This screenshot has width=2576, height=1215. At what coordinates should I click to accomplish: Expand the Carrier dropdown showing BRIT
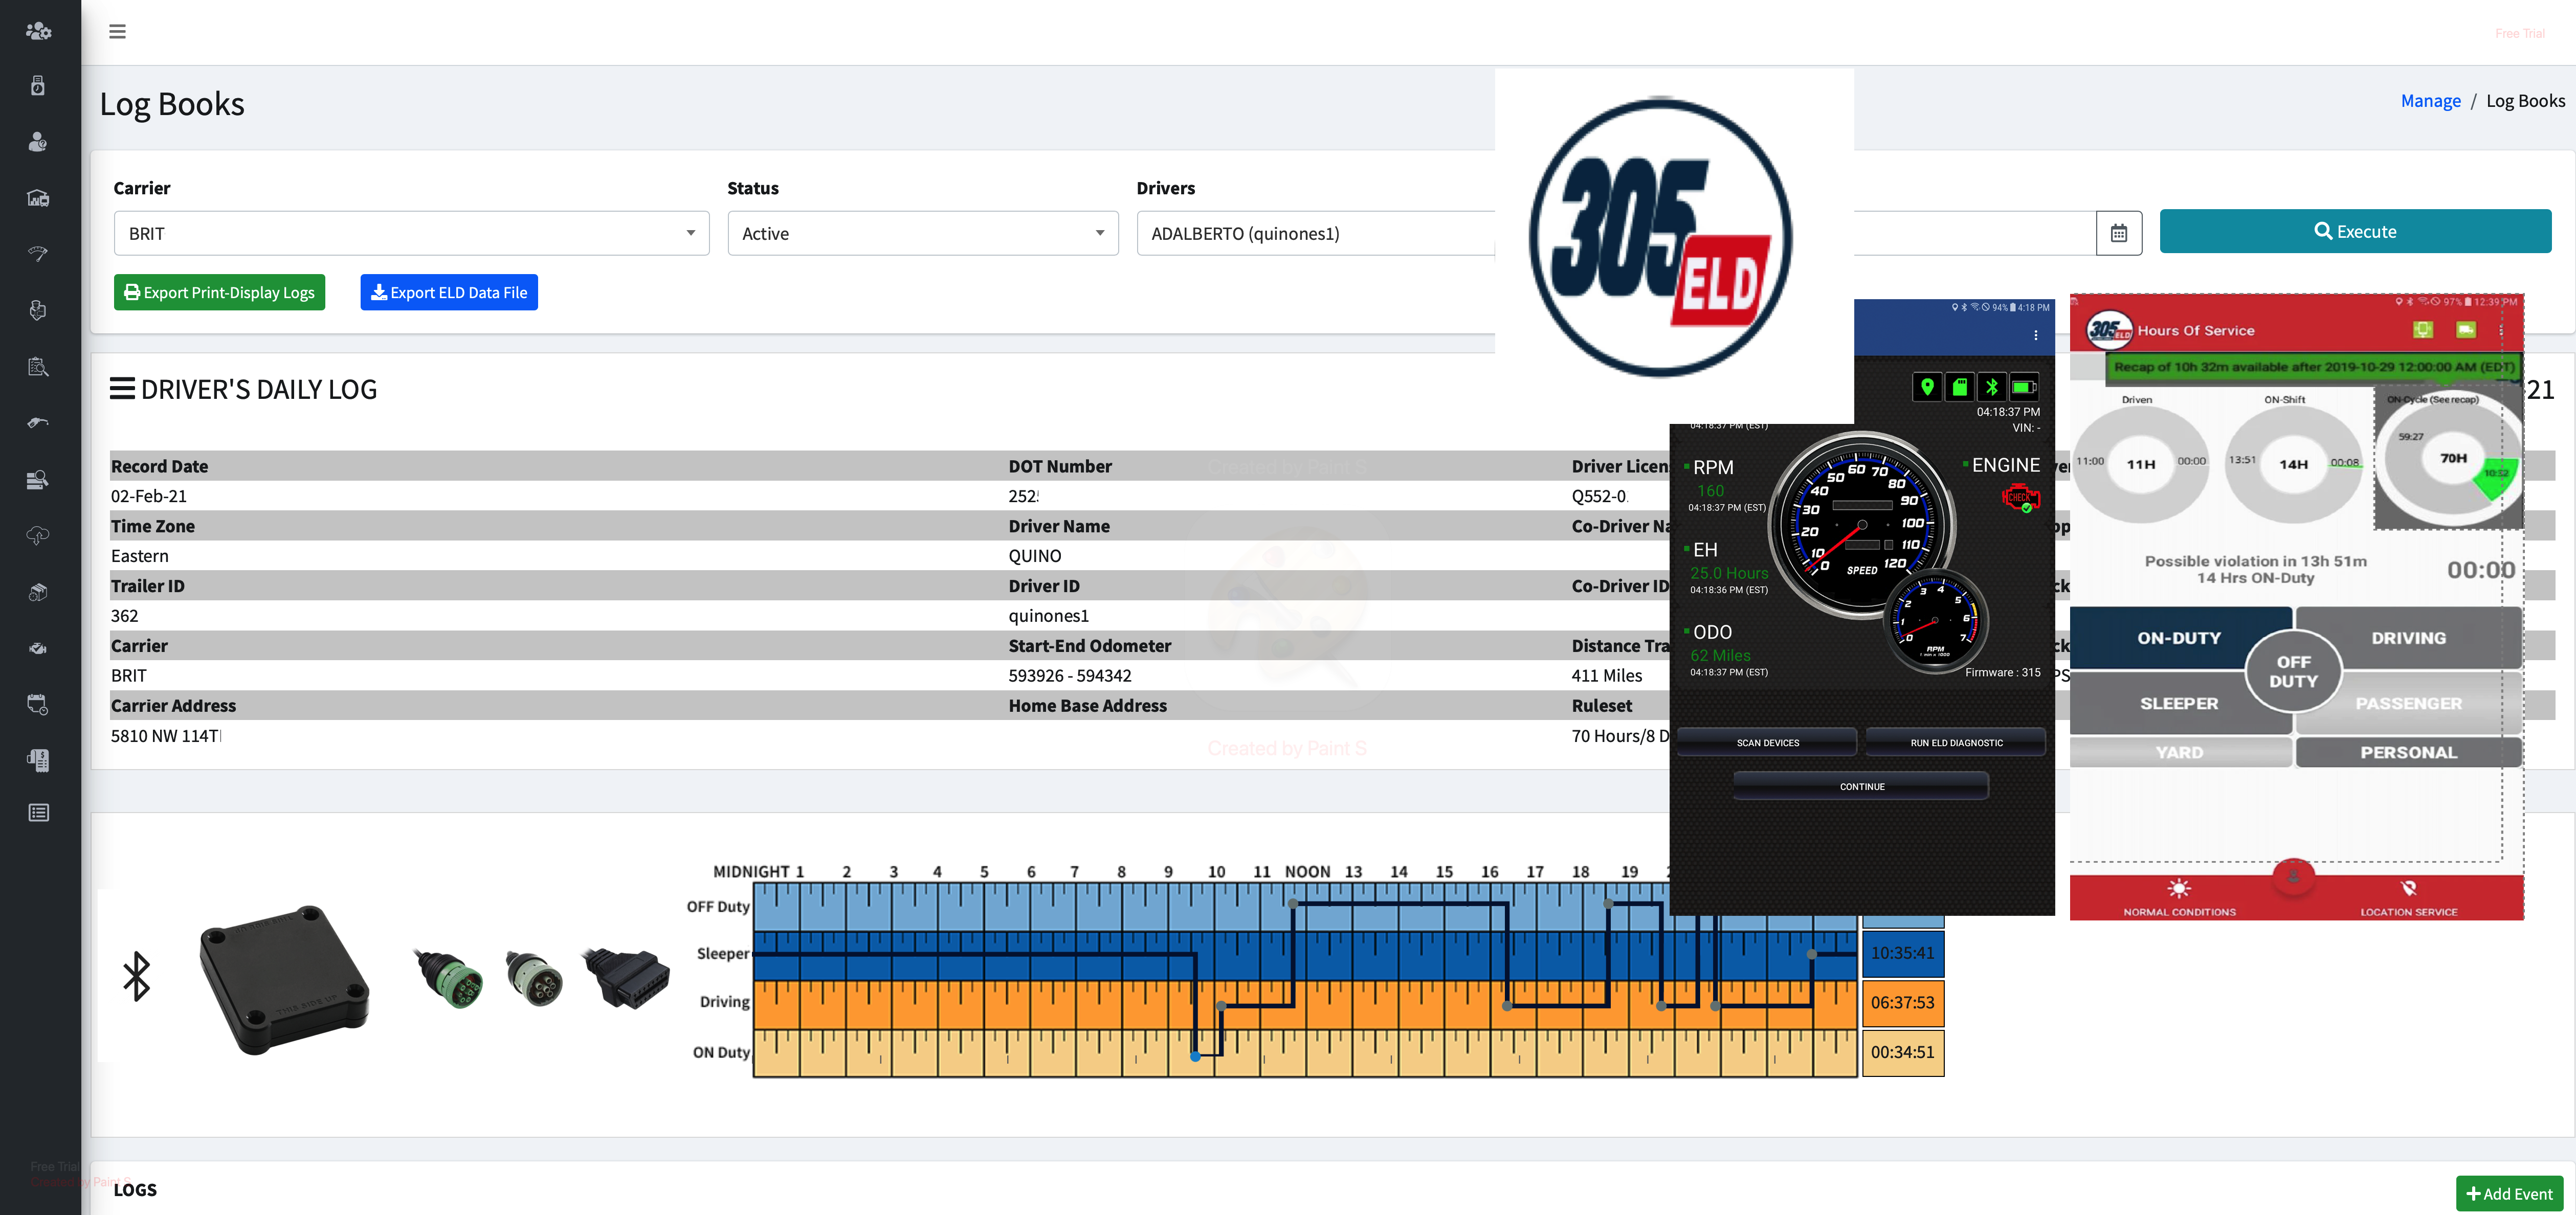pyautogui.click(x=411, y=233)
